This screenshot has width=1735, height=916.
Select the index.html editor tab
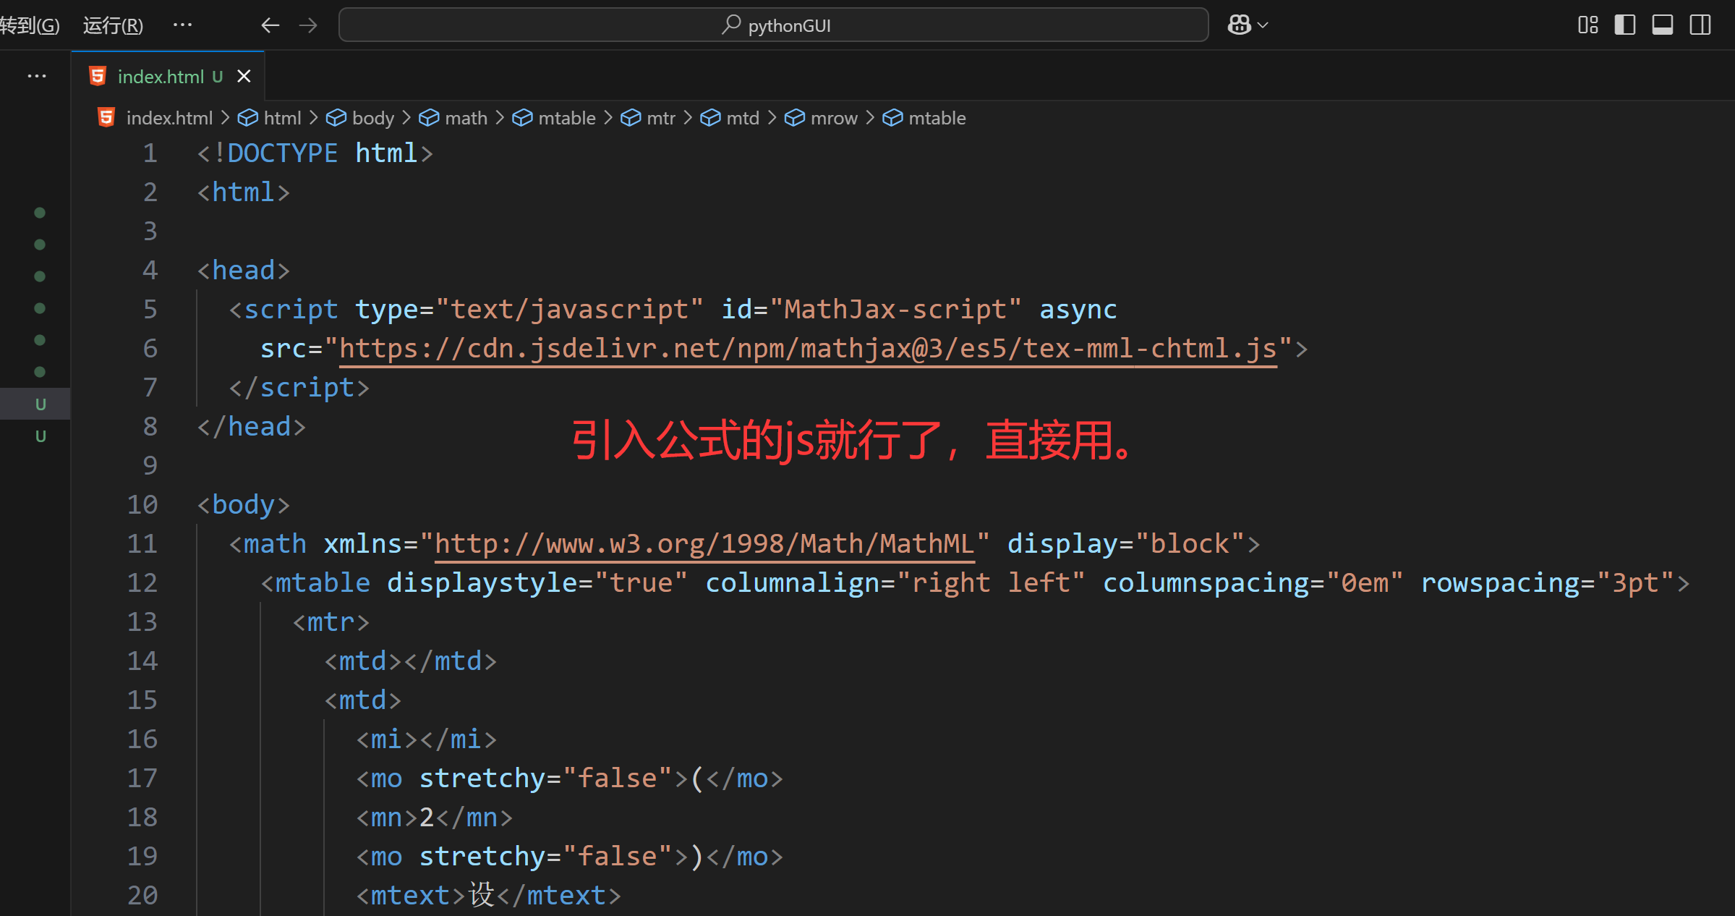pyautogui.click(x=160, y=76)
